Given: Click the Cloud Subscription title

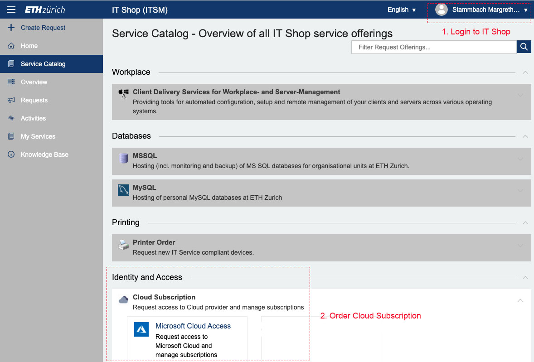Looking at the screenshot, I should (x=164, y=297).
